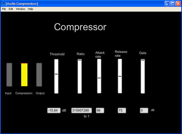The height and width of the screenshot is (134, 182).
Task: Click the gray Output level meter
Action: [39, 75]
